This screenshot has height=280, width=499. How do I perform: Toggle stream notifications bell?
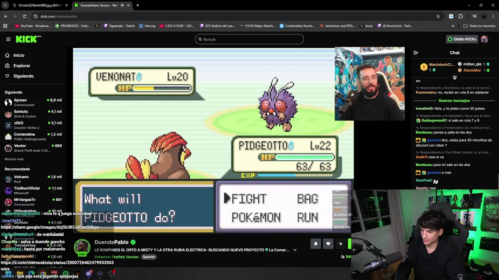tap(315, 244)
